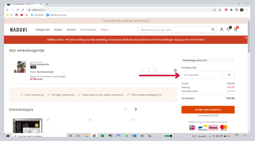Click the address bar URL
The image size is (255, 141).
tap(39, 10)
